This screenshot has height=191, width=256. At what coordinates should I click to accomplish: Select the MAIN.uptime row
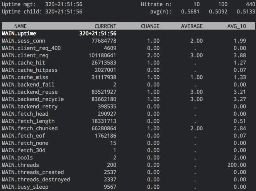[x=20, y=33]
